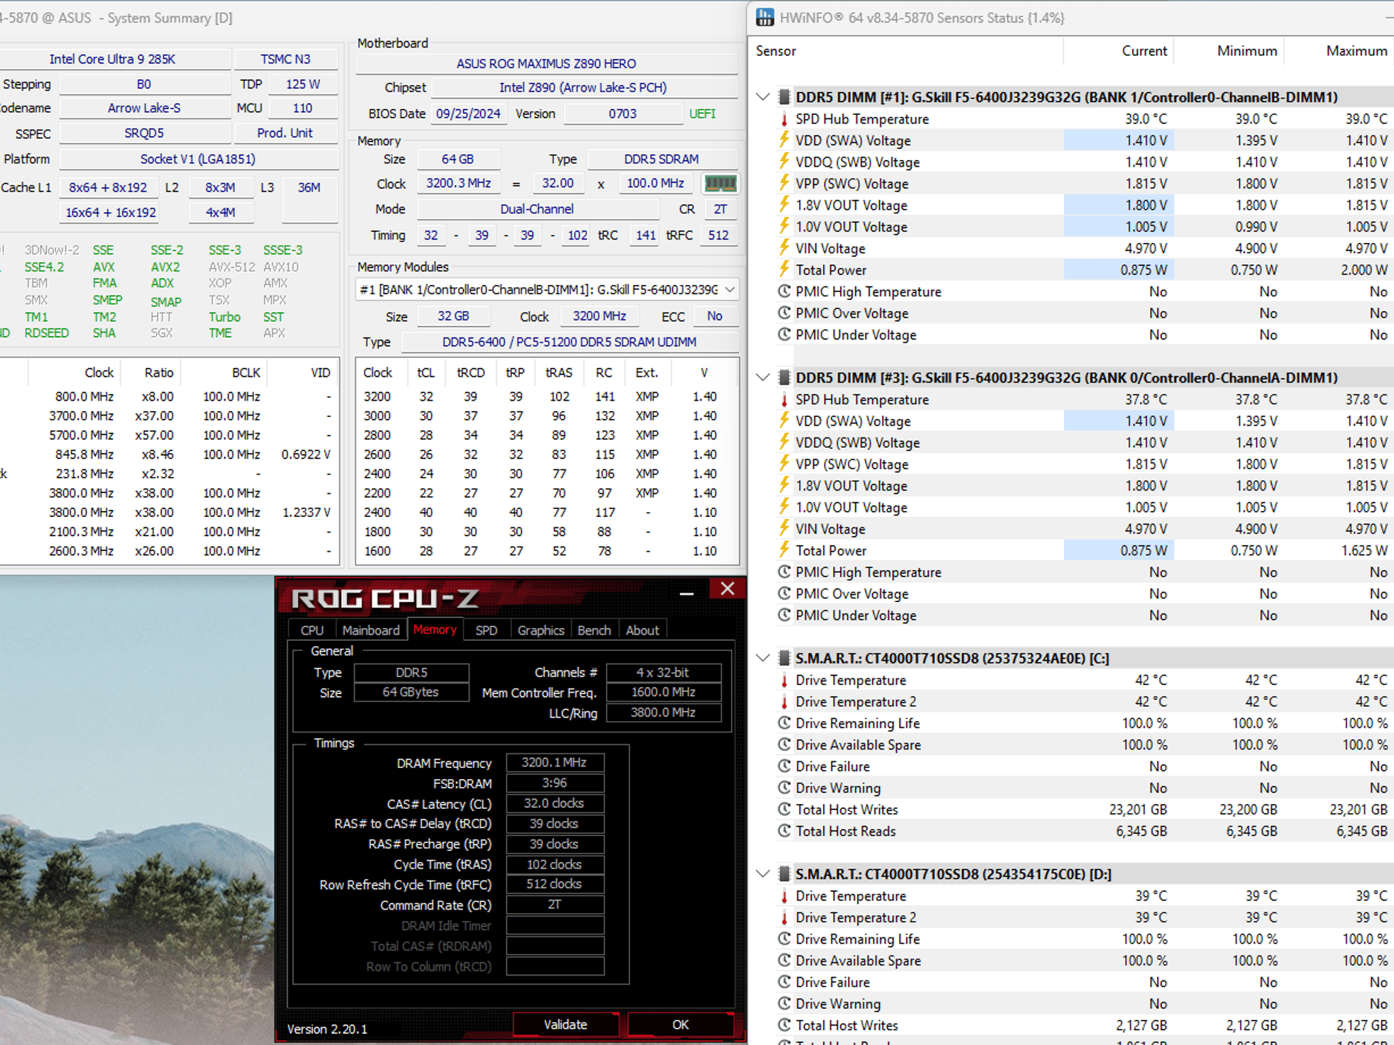The height and width of the screenshot is (1045, 1394).
Task: Open the SPD tab in ROG CPU-Z
Action: (486, 631)
